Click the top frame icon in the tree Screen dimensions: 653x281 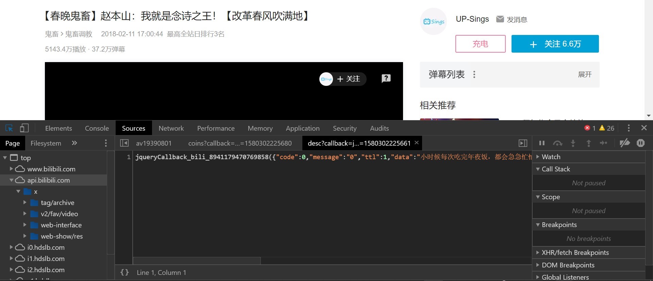pos(14,157)
